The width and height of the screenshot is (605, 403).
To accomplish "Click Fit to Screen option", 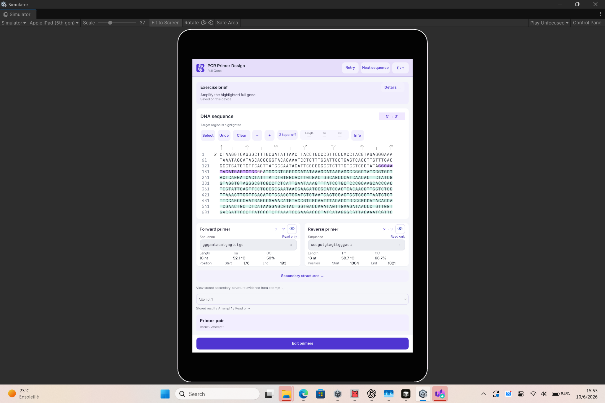I will coord(165,23).
